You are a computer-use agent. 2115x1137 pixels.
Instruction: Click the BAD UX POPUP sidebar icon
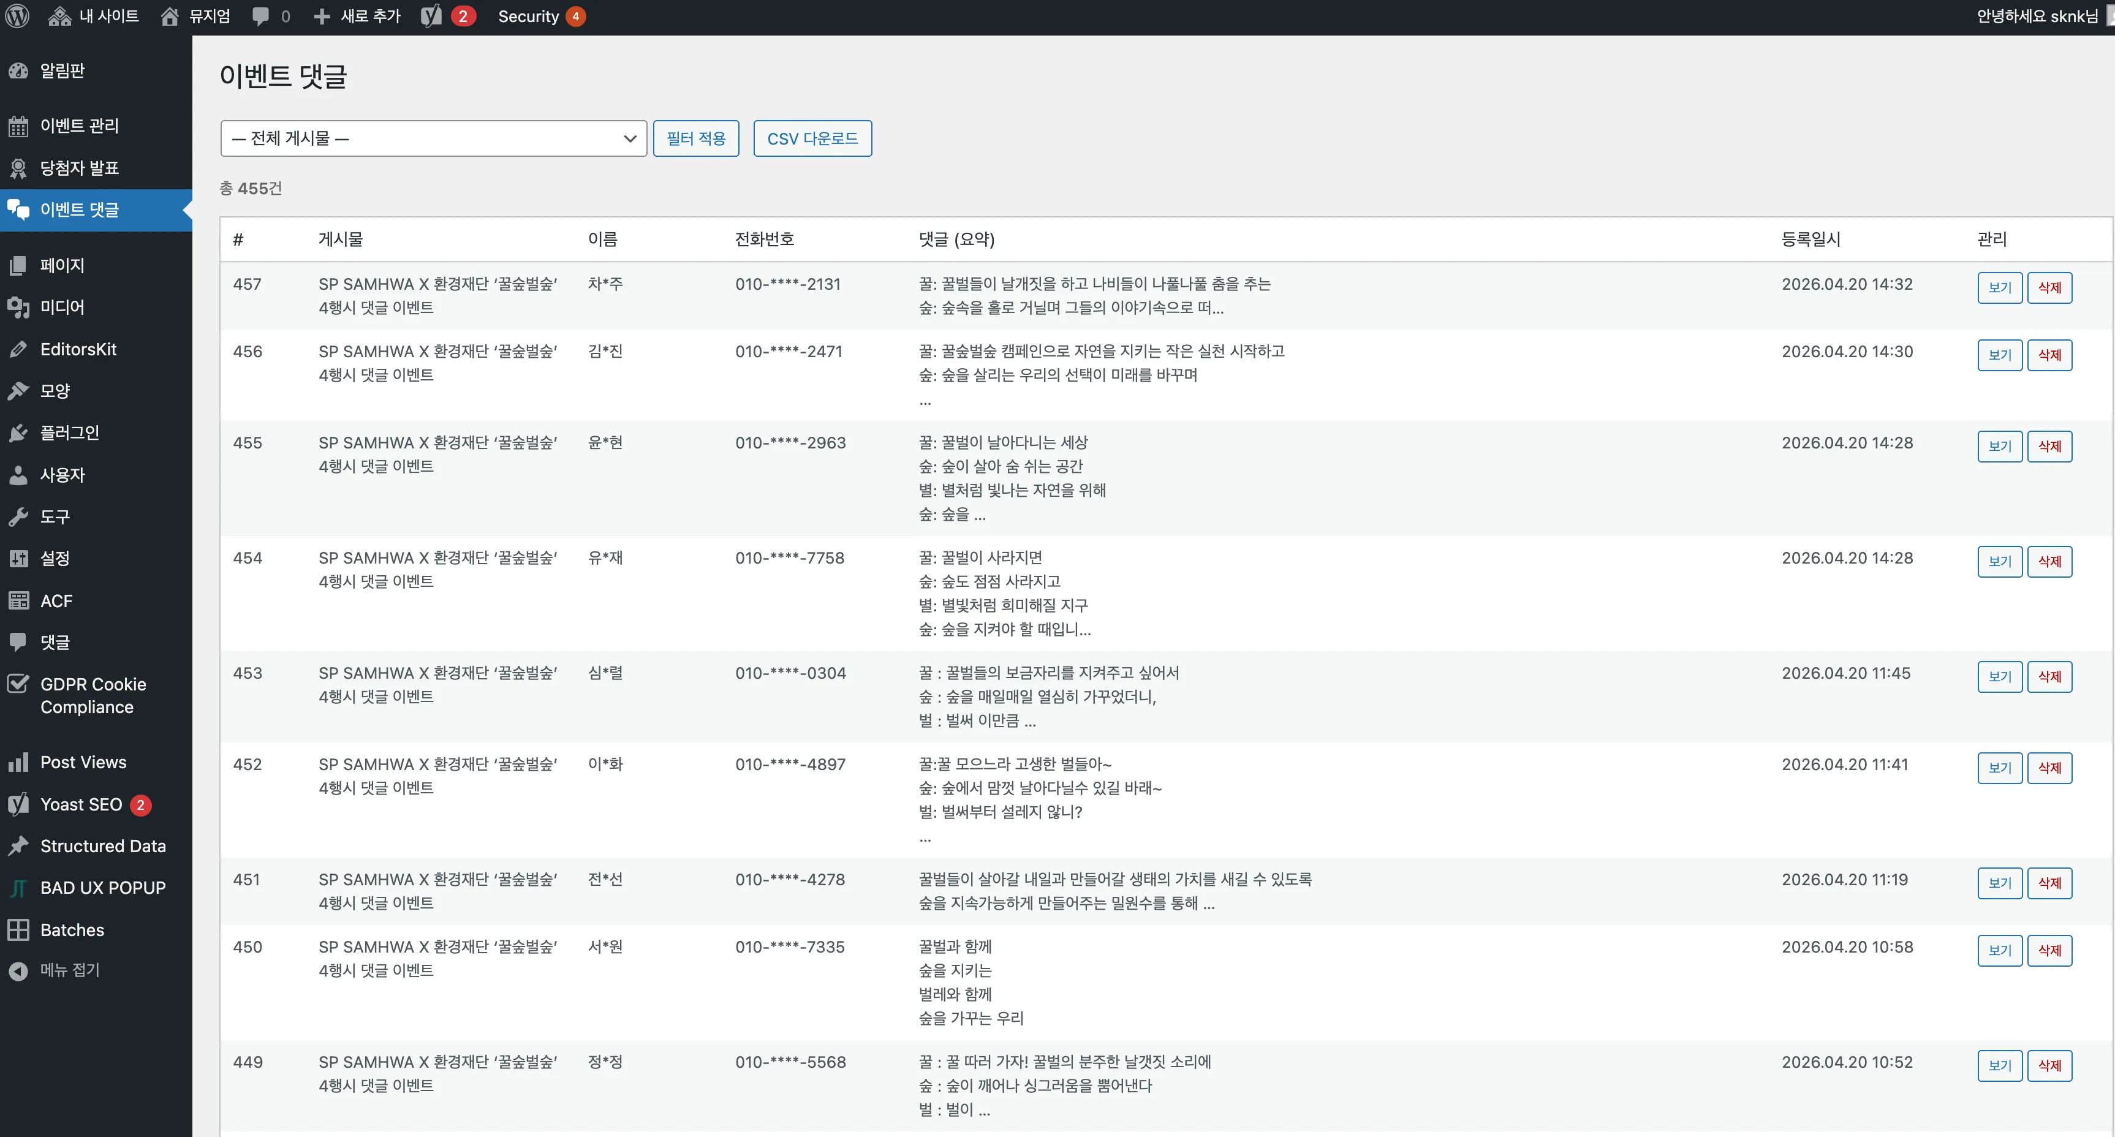coord(18,888)
